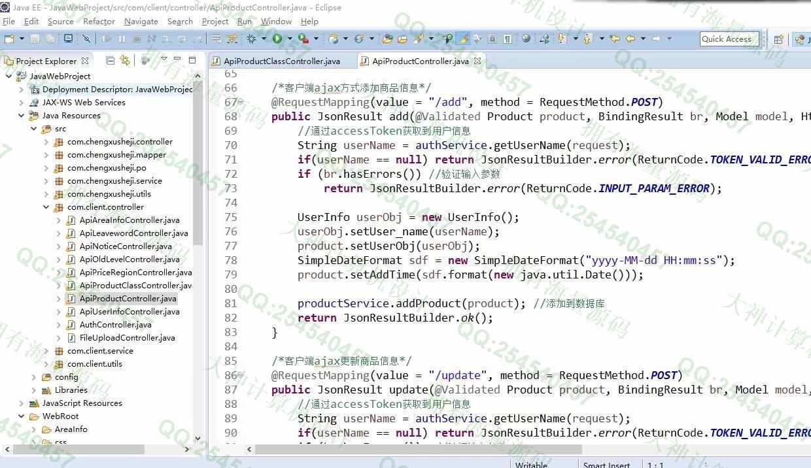Viewport: 811px width, 468px height.
Task: Click the Suspend debug icon
Action: pyautogui.click(x=122, y=39)
